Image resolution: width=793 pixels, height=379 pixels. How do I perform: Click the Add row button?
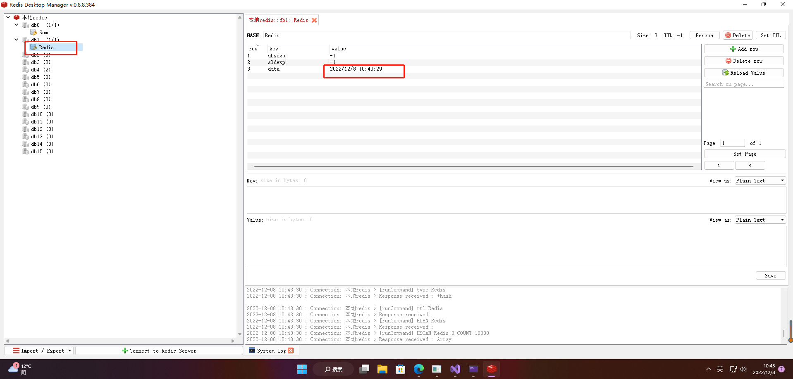[x=744, y=49]
